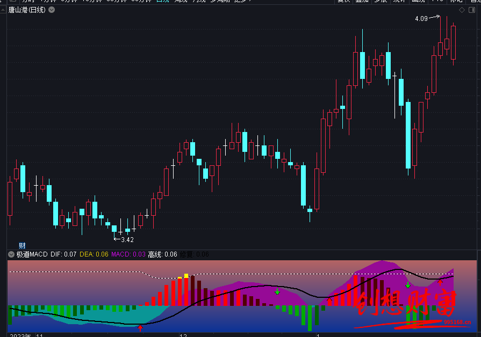481x337 pixels.
Task: Click the diamond icon at chart top-right
Action: click(462, 10)
